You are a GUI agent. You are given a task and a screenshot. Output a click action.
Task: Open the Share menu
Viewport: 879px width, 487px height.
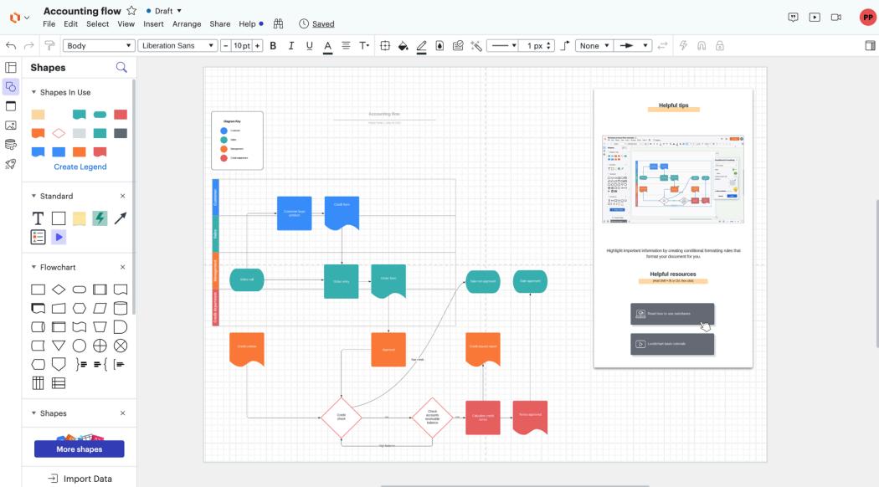coord(220,24)
